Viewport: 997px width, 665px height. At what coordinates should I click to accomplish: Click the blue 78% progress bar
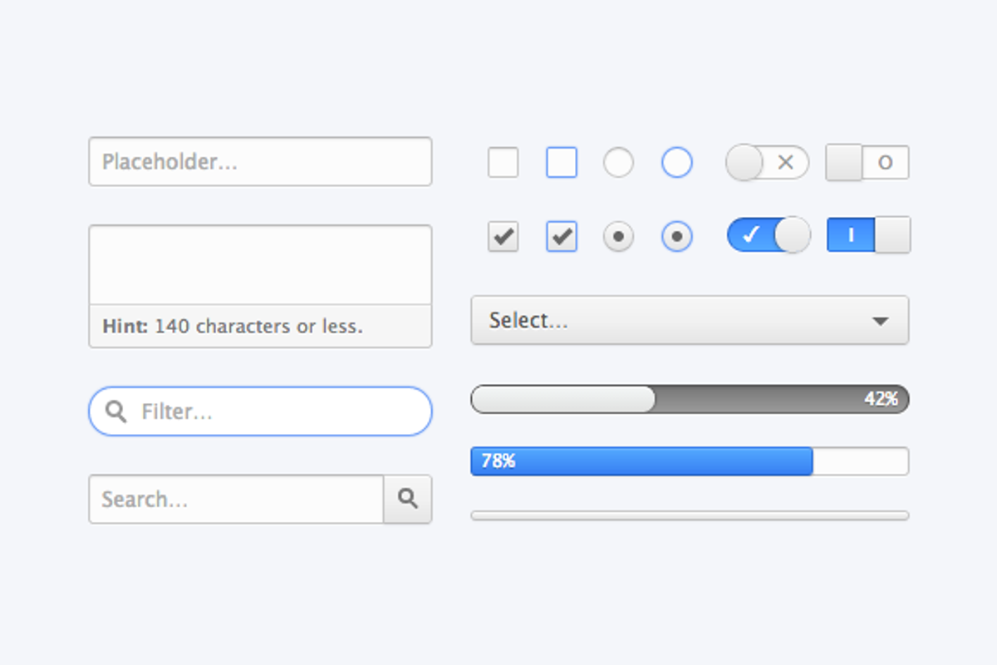coord(640,461)
